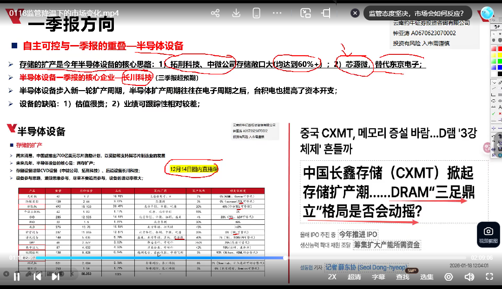This screenshot has height=289, width=502.
Task: Select the red X stamp tool
Action: (500, 114)
